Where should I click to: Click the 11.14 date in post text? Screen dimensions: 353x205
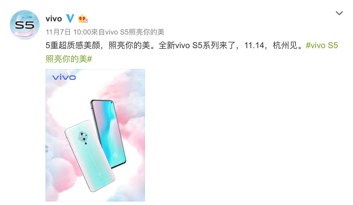(x=254, y=45)
